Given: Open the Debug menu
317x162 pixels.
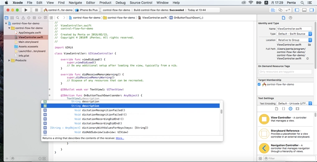Looking at the screenshot, I should pyautogui.click(x=121, y=2).
